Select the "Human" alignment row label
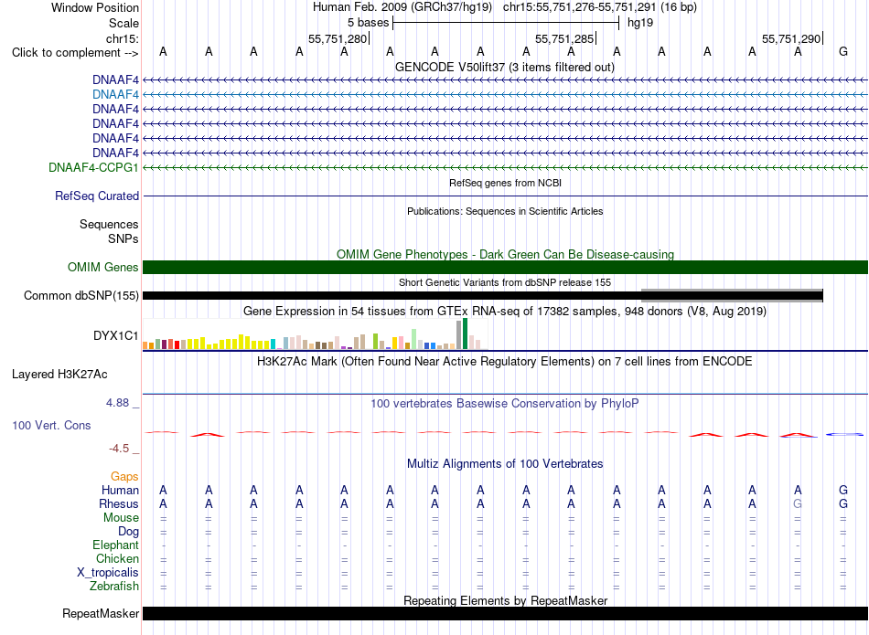This screenshot has height=635, width=869. tap(120, 490)
